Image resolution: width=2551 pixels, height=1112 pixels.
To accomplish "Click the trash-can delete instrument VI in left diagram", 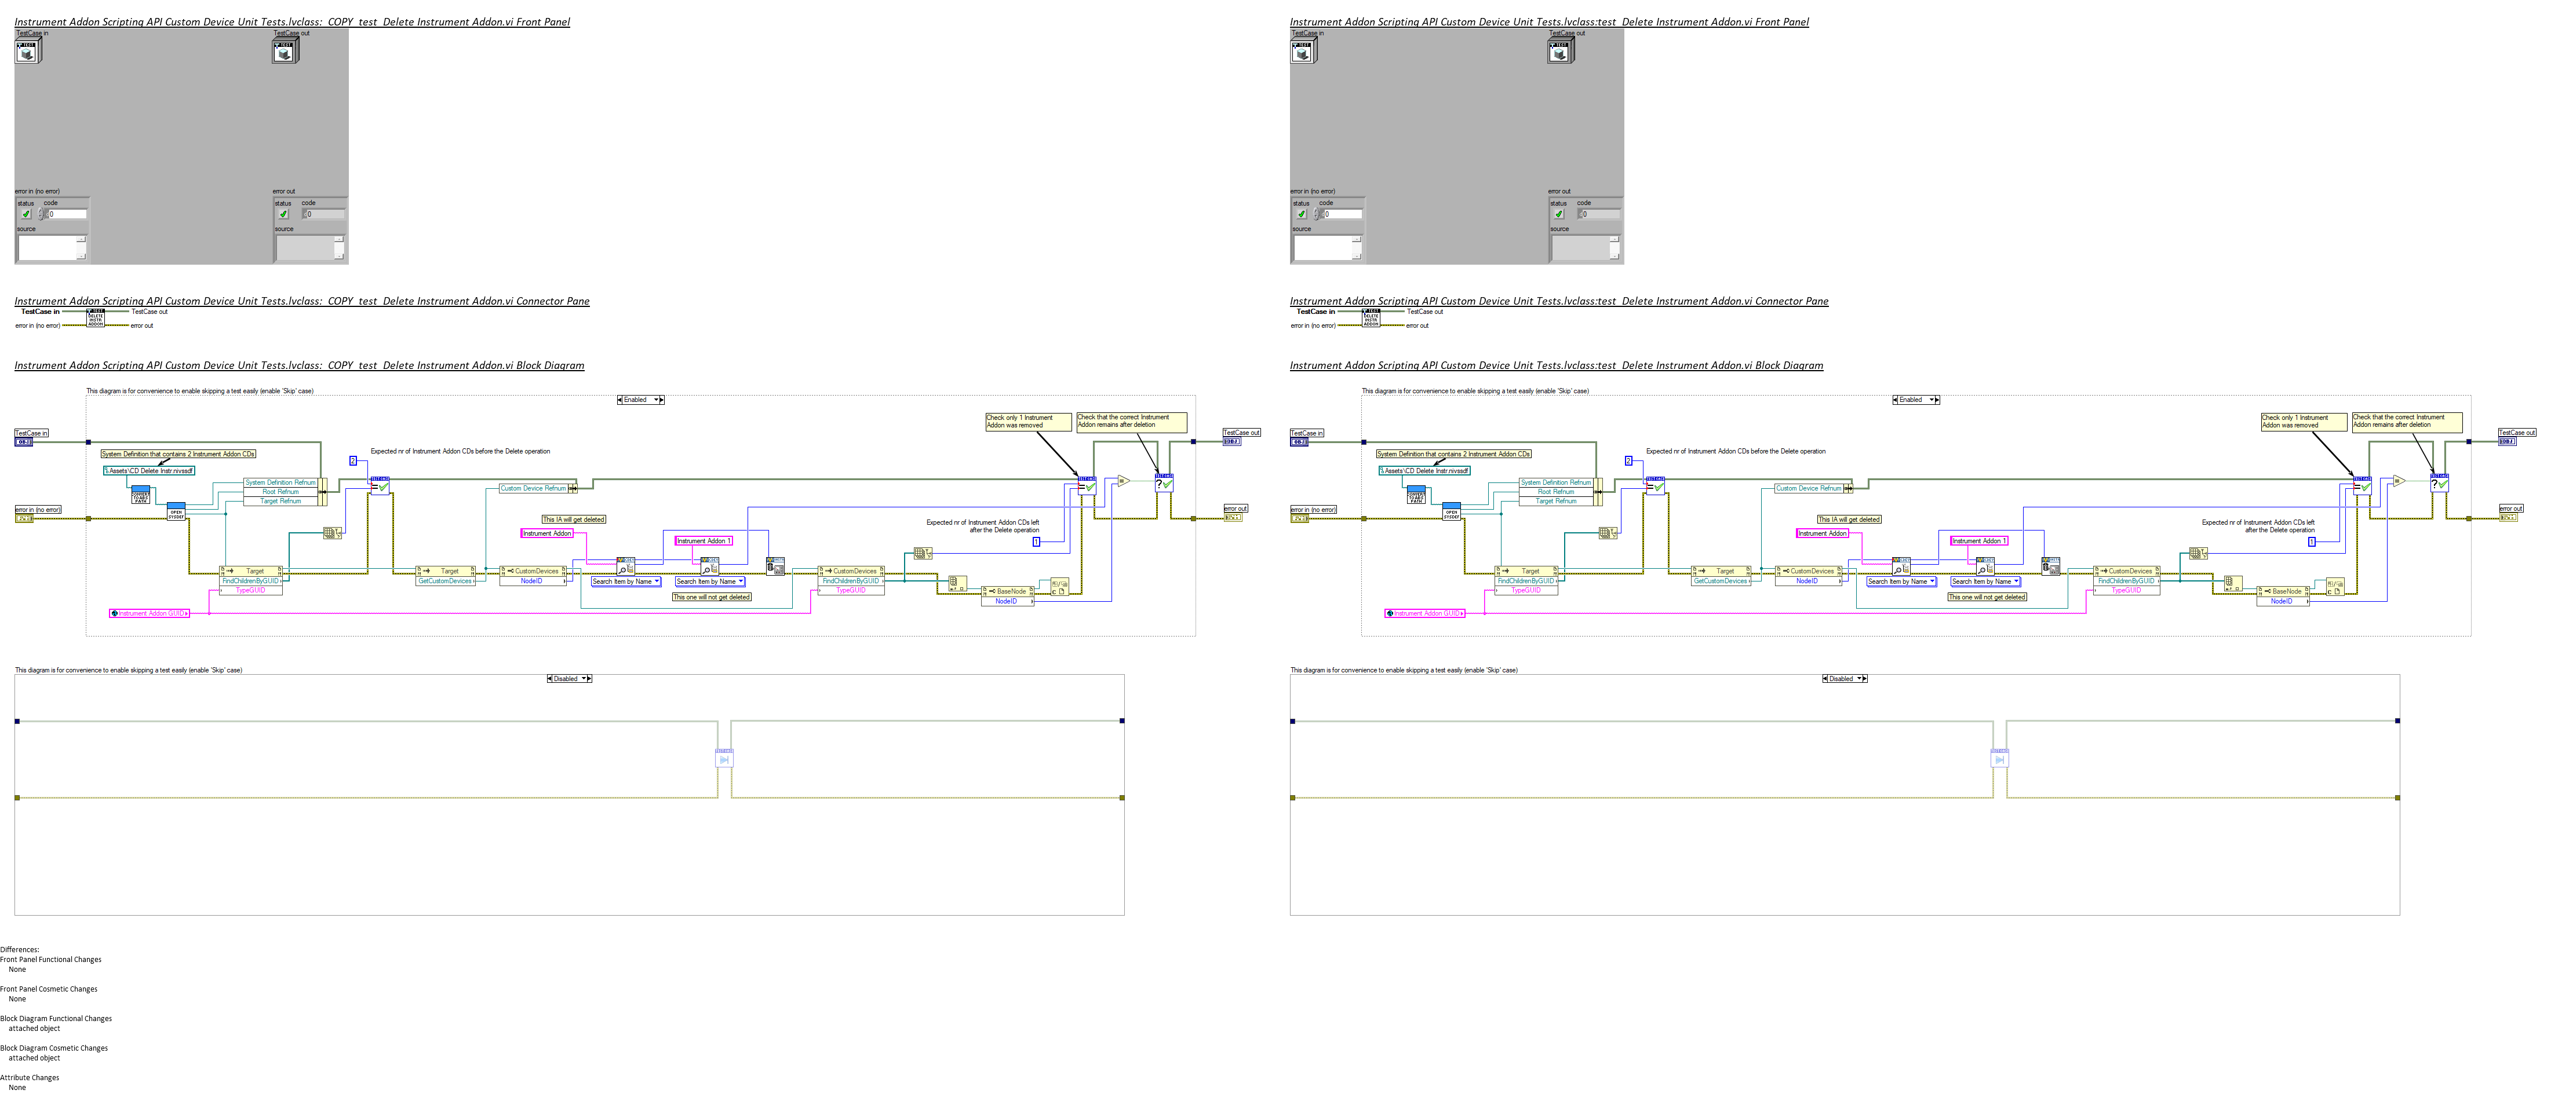I will [x=775, y=565].
